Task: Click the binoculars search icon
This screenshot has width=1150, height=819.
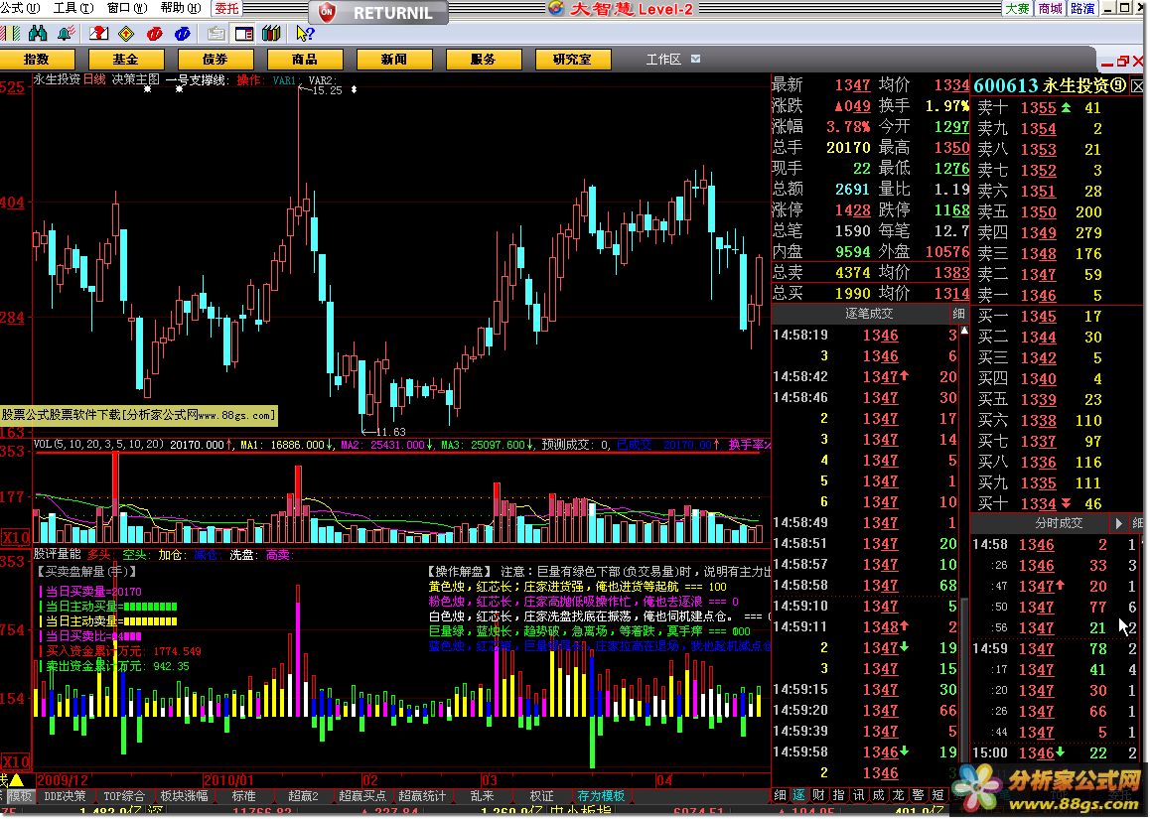Action: click(38, 34)
